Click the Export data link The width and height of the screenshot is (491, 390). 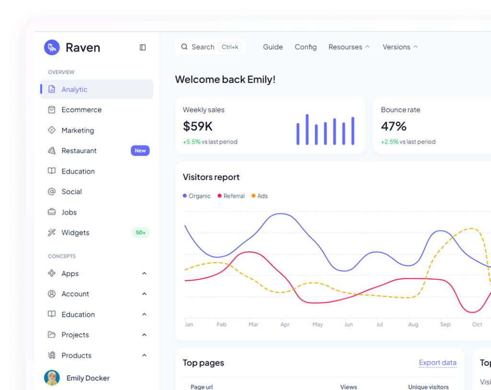[437, 363]
